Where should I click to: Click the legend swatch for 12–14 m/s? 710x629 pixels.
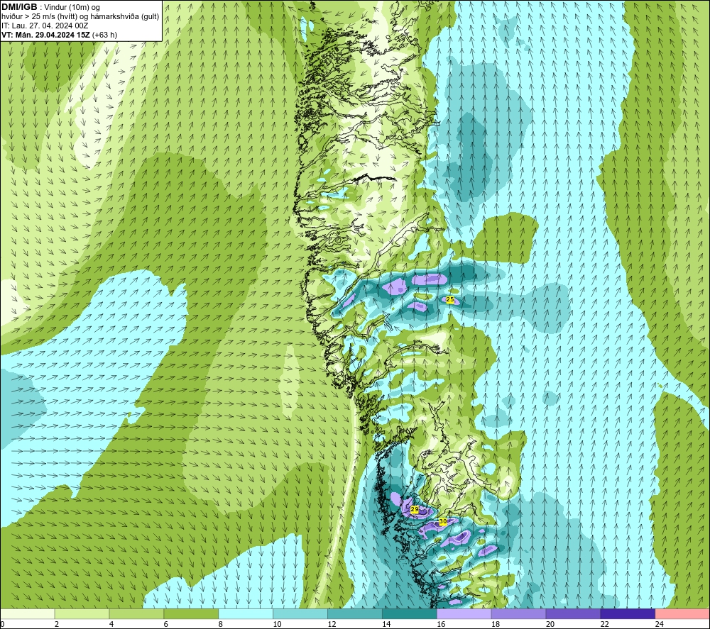pos(355,614)
